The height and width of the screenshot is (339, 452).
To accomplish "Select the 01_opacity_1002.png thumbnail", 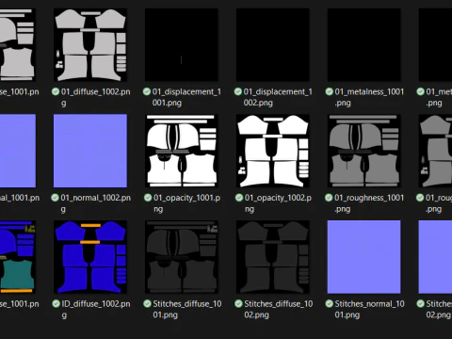I will (273, 151).
